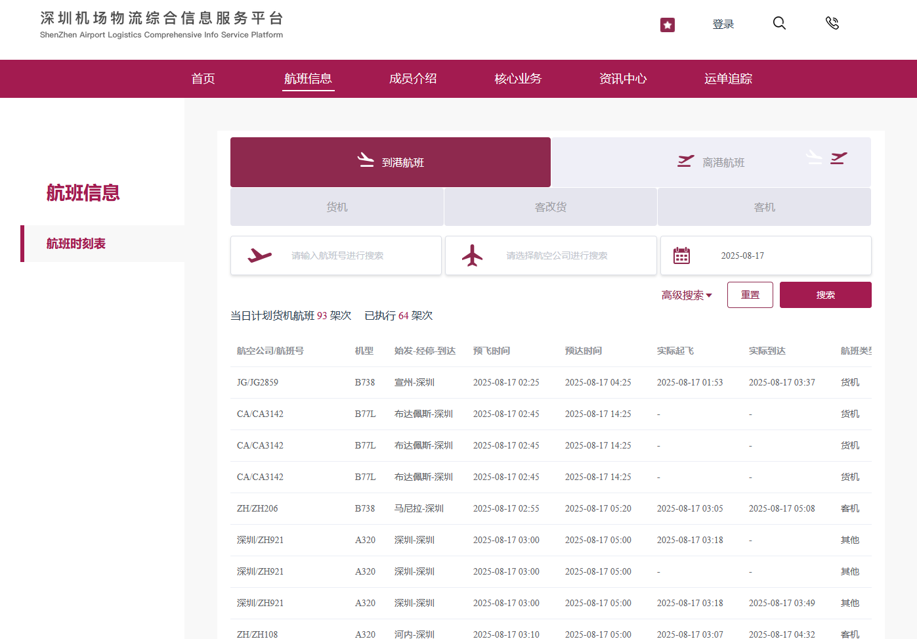Click the 宣州-深圳 route cell
This screenshot has width=917, height=639.
pos(415,383)
